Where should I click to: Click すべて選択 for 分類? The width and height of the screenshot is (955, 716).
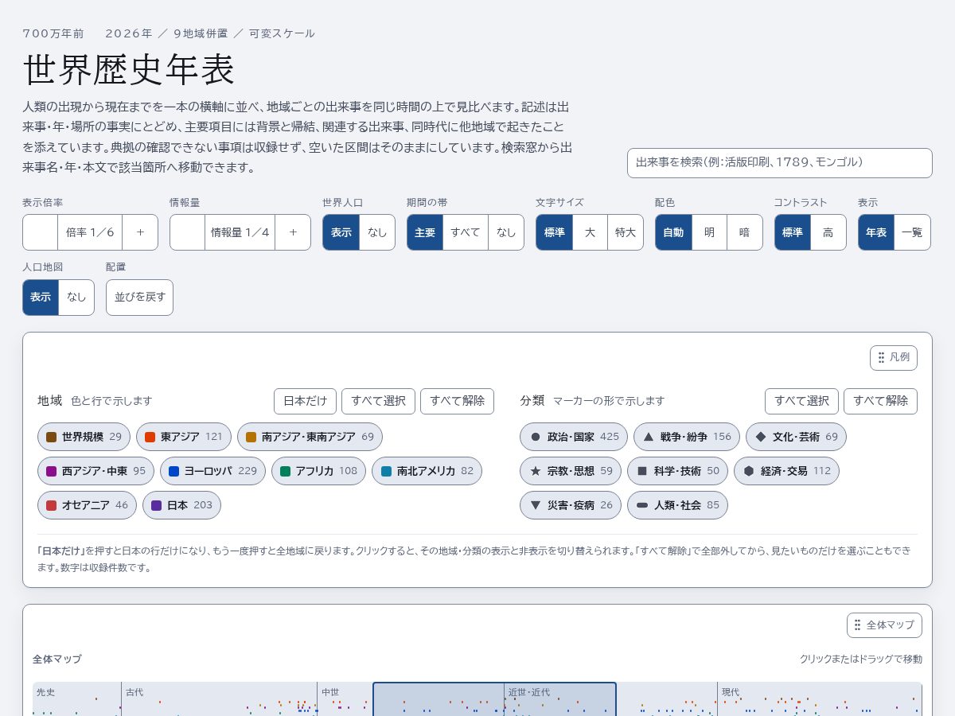click(x=801, y=401)
